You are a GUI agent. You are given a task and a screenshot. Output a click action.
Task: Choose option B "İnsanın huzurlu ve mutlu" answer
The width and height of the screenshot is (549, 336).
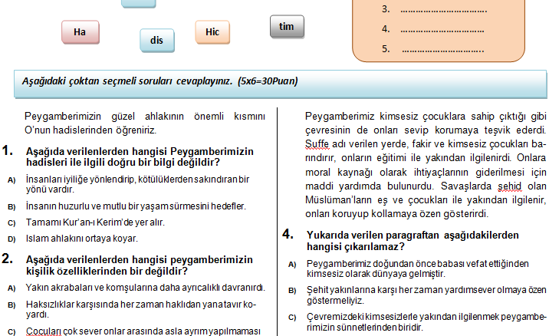[x=136, y=206]
